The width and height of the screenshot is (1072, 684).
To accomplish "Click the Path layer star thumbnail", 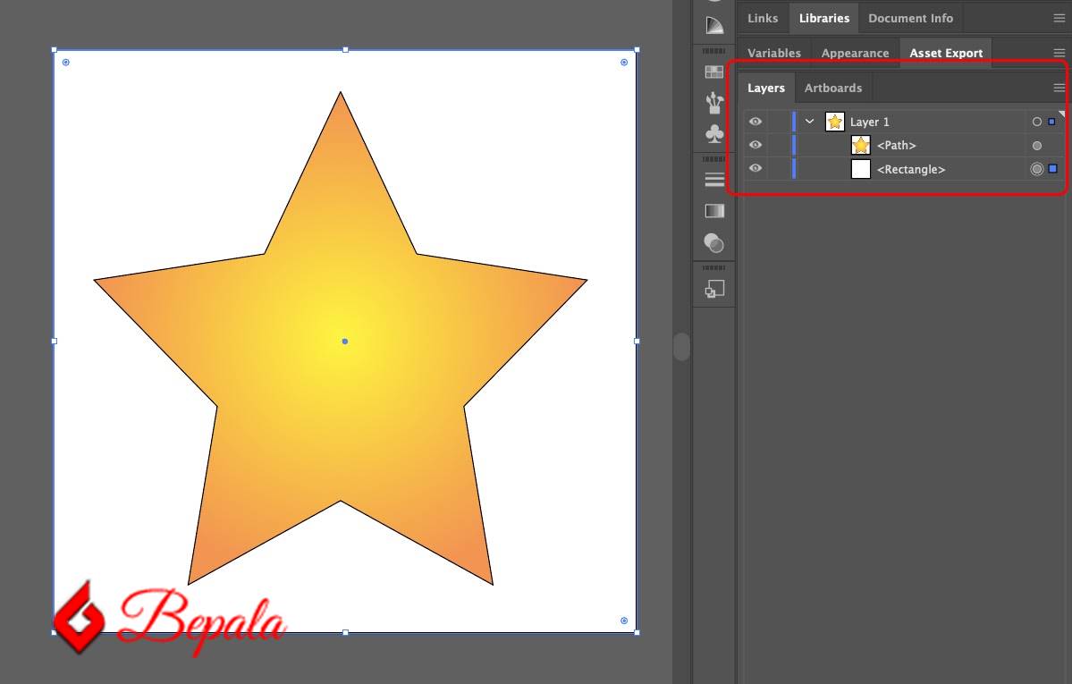I will pyautogui.click(x=860, y=145).
